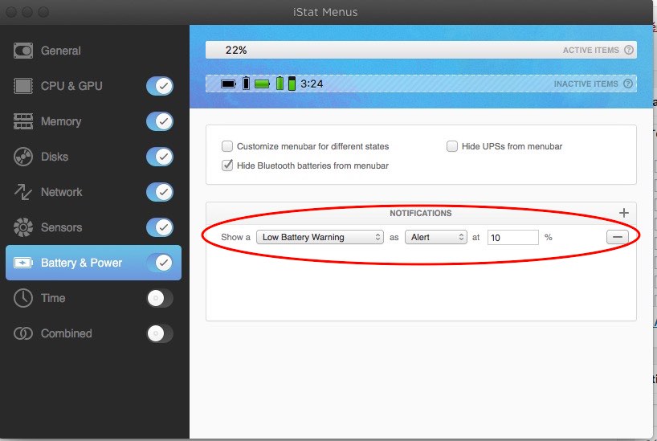
Task: Select the green battery icon in inactive items
Action: [262, 84]
